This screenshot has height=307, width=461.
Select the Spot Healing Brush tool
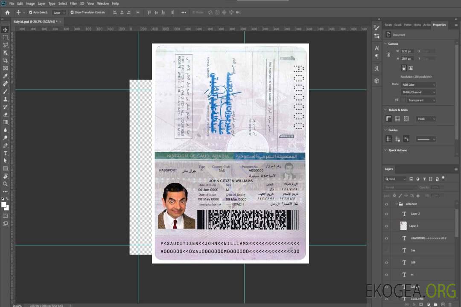point(5,84)
